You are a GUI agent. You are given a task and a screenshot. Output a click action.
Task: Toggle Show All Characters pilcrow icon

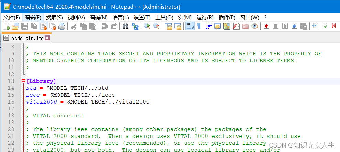pos(199,26)
